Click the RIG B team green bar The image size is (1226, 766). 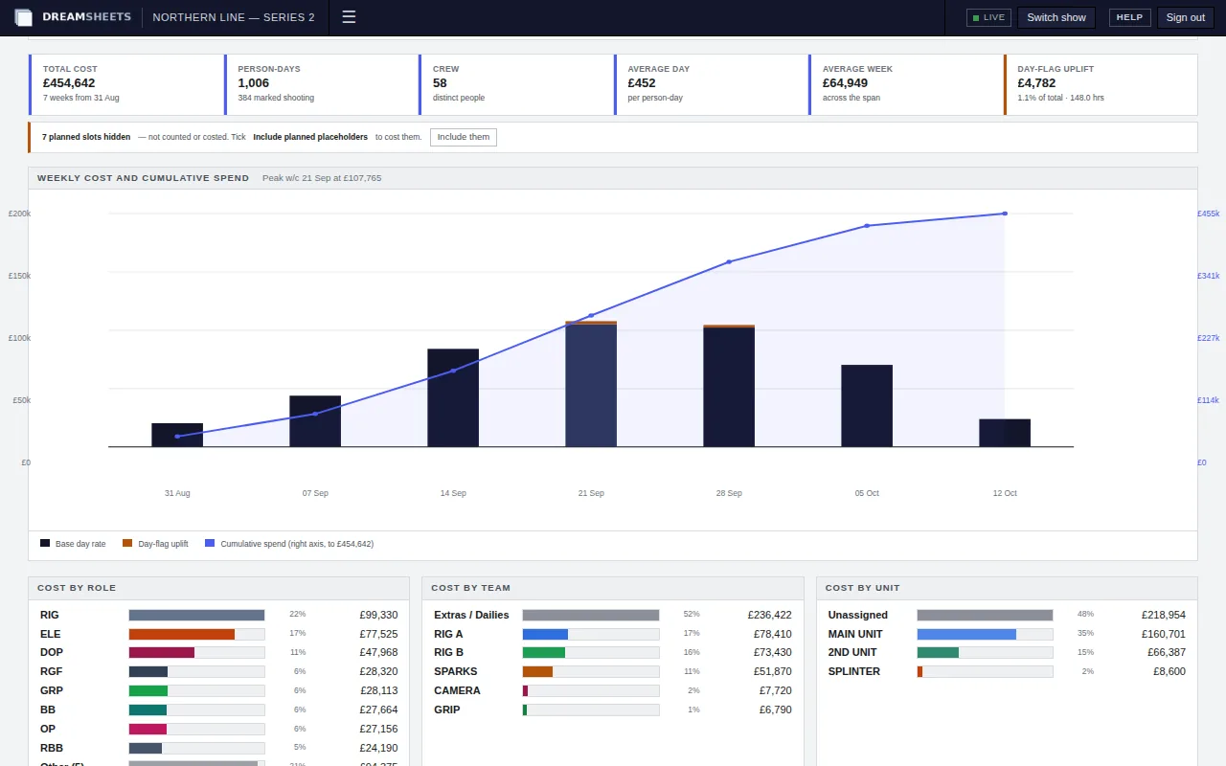[x=544, y=652]
